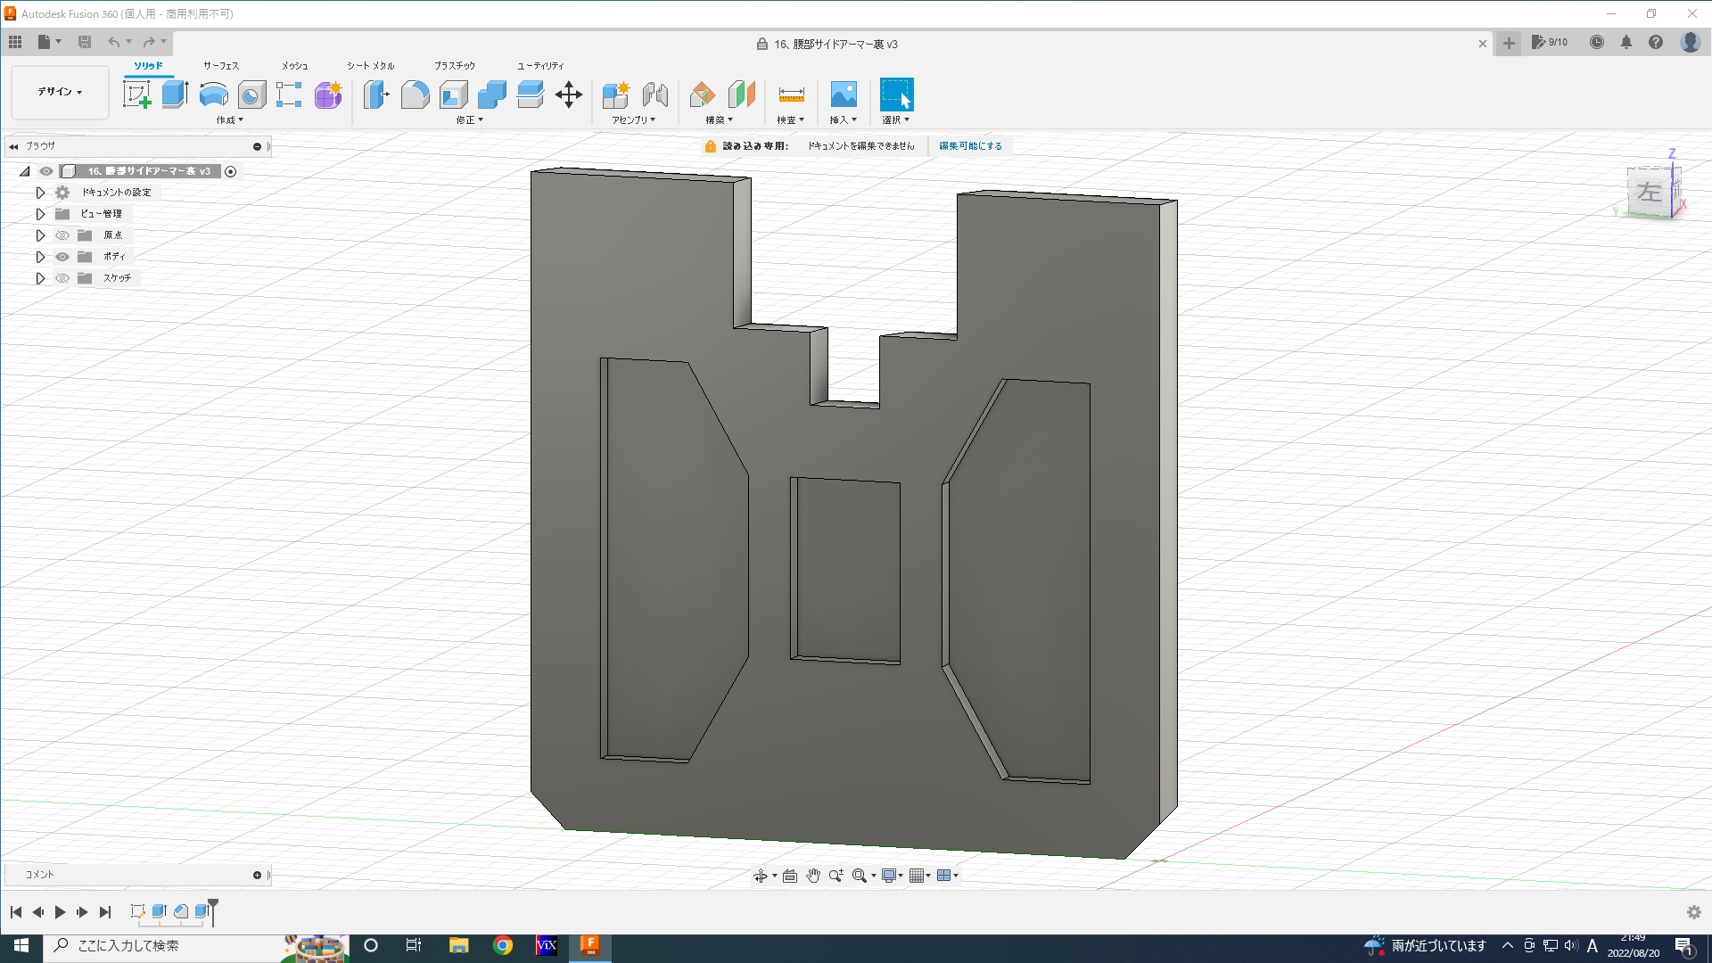
Task: Open the デザイン workspace dropdown
Action: click(x=60, y=92)
